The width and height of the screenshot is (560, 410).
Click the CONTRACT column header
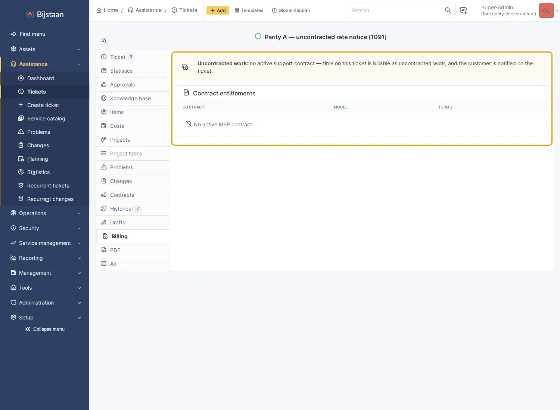193,107
